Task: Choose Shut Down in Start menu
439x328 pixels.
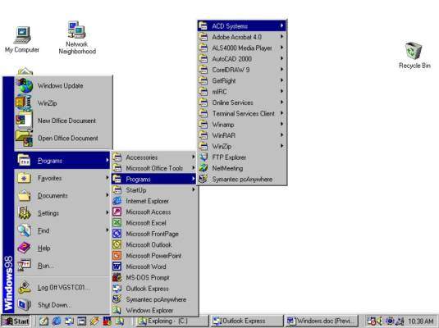Action: click(62, 305)
